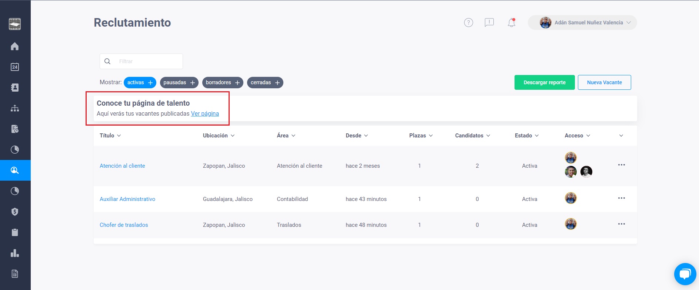
Task: Open options menu for Chofer de traslados
Action: tap(622, 224)
